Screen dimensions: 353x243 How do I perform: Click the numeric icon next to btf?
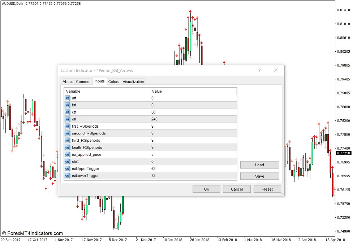coord(67,105)
